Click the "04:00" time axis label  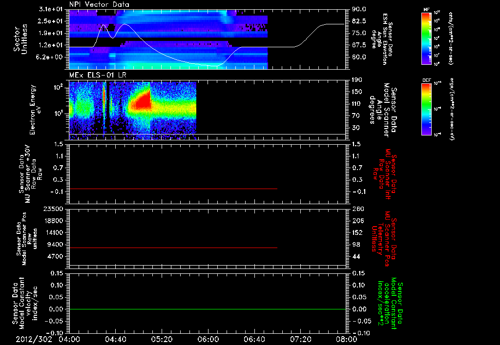[x=69, y=339]
